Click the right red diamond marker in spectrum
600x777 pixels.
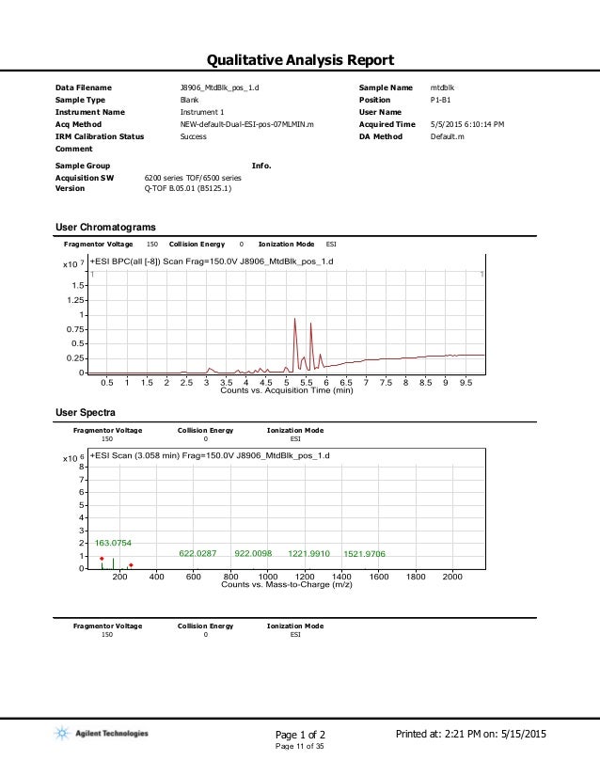pos(131,565)
